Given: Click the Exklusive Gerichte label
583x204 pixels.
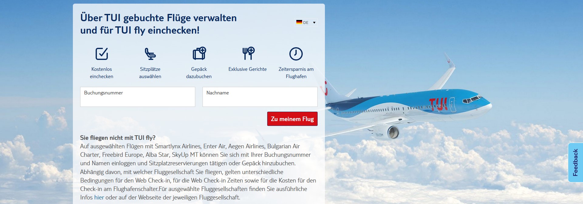Looking at the screenshot, I should pyautogui.click(x=247, y=69).
